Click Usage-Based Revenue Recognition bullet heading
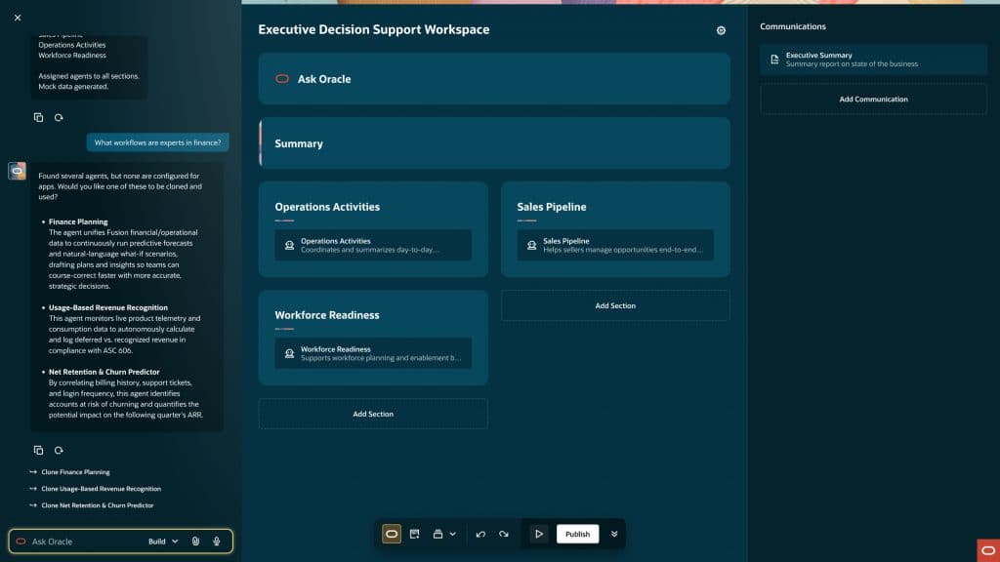Viewport: 1000px width, 562px height. click(x=108, y=307)
